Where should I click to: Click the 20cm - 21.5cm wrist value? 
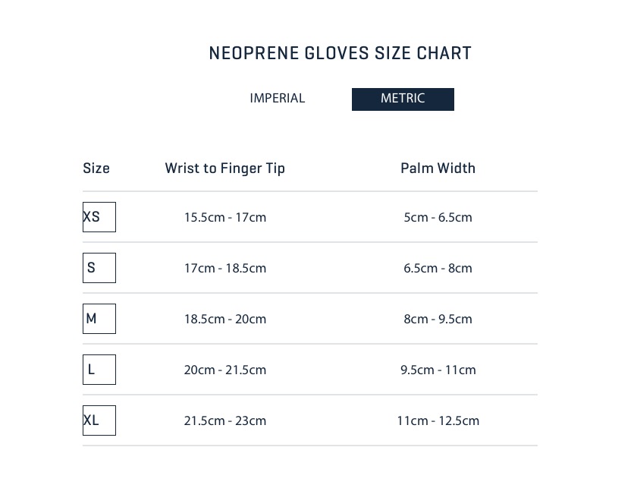[225, 370]
